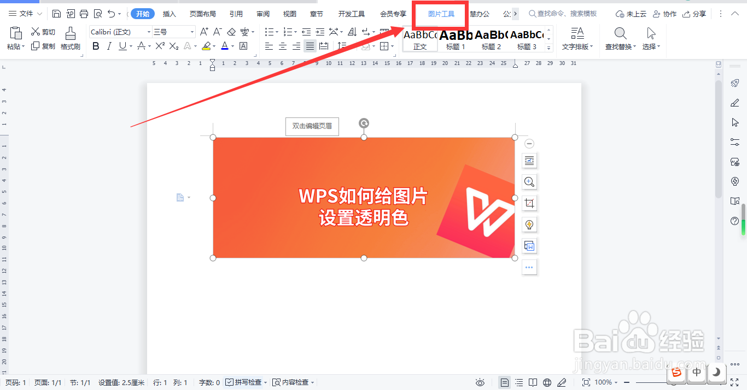Toggle left text alignment

pos(269,46)
